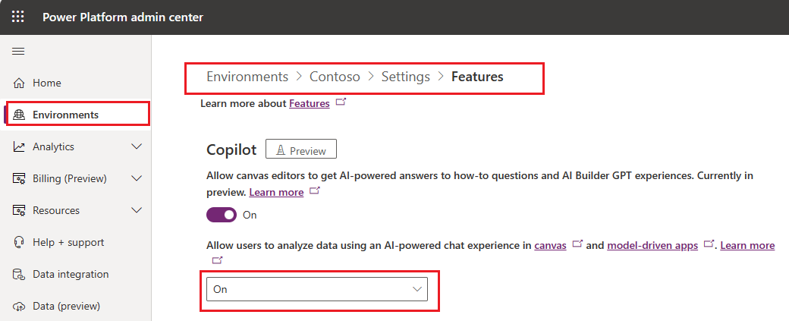The image size is (789, 321).
Task: Collapse the navigation hamburger menu
Action: pos(18,51)
